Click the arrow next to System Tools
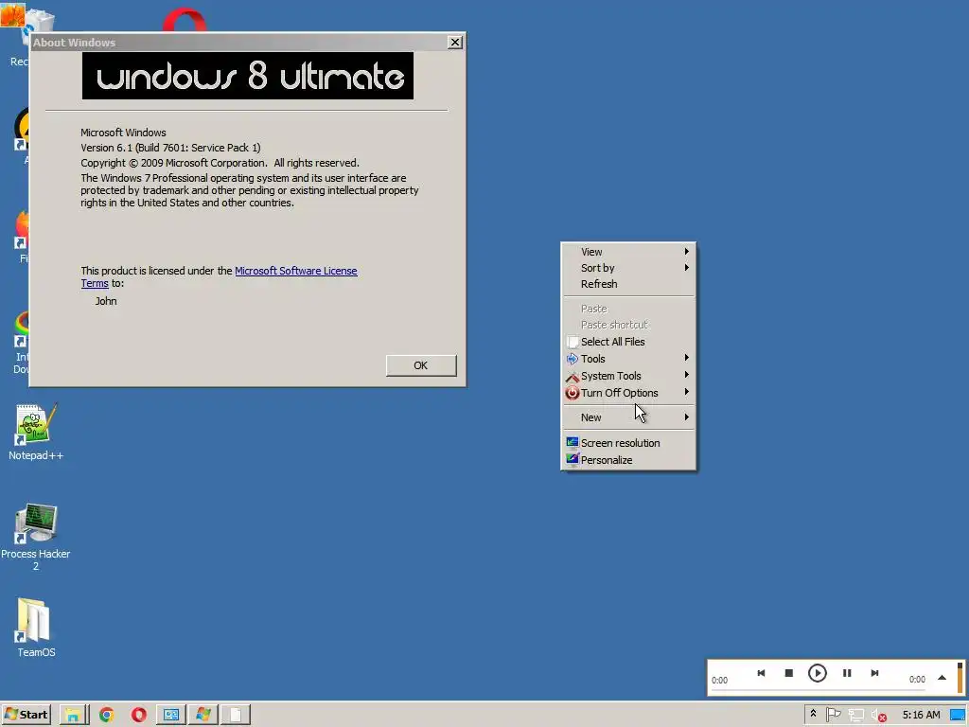This screenshot has height=727, width=969. (x=687, y=375)
